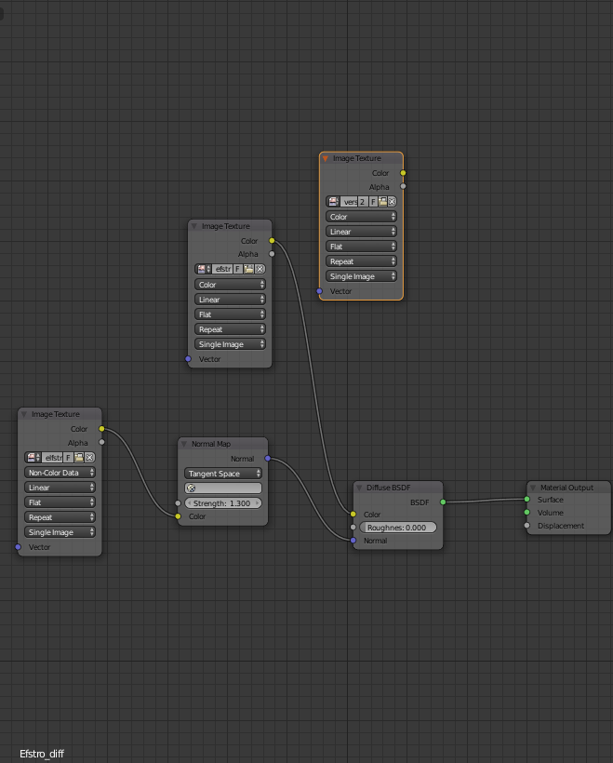Unlink the 'vers' image with its X icon
Screen dimensions: 613x763
click(393, 202)
